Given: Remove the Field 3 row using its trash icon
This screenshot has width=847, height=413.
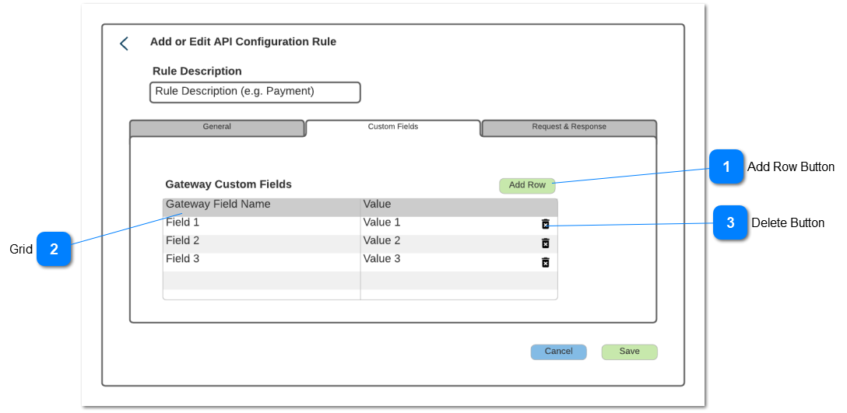Looking at the screenshot, I should pos(545,262).
